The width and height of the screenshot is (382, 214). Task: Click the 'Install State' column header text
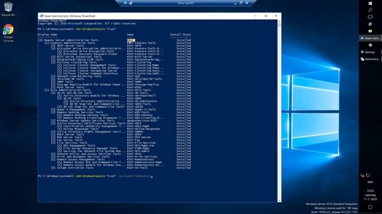180,34
